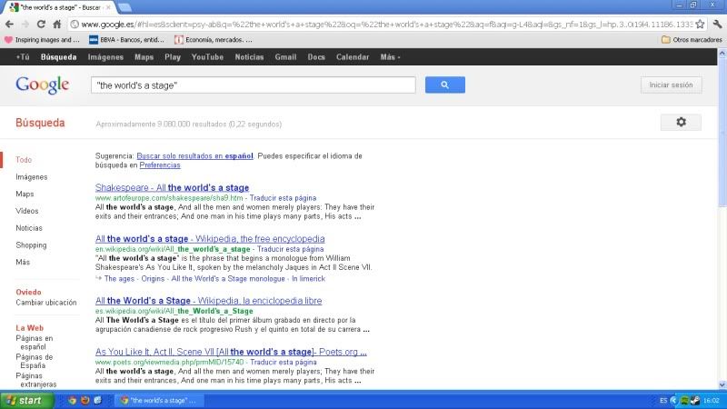727x409 pixels.
Task: Go back using the browser back arrow
Action: coord(9,25)
